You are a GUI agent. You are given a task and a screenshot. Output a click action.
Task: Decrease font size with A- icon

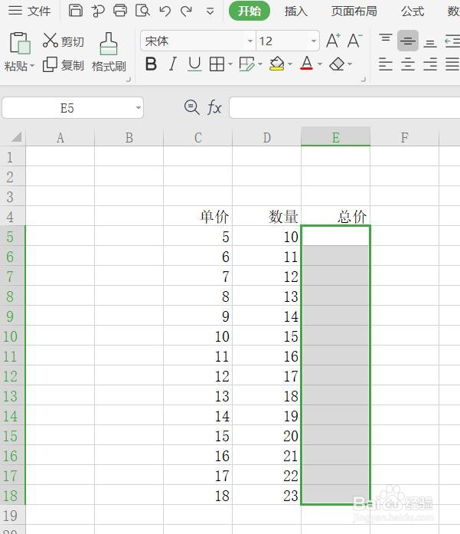click(355, 41)
